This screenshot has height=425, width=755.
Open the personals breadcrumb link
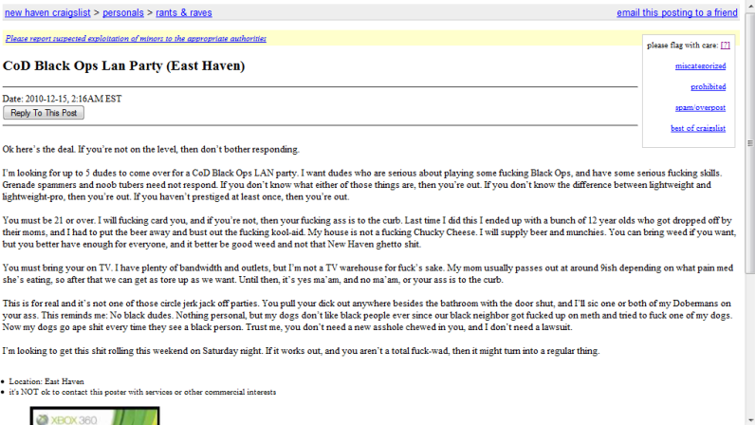tap(126, 12)
